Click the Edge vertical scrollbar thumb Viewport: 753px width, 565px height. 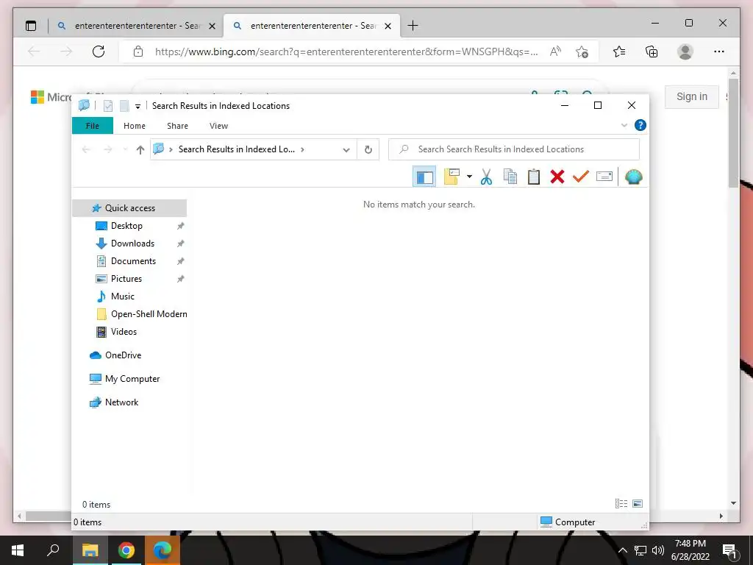click(733, 133)
